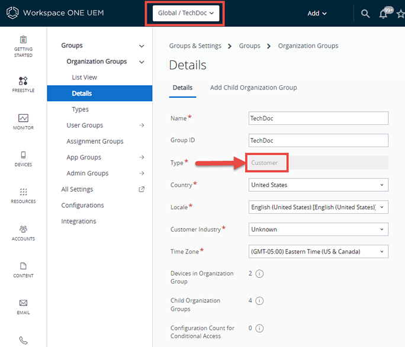Open the Add dropdown menu

coord(317,14)
